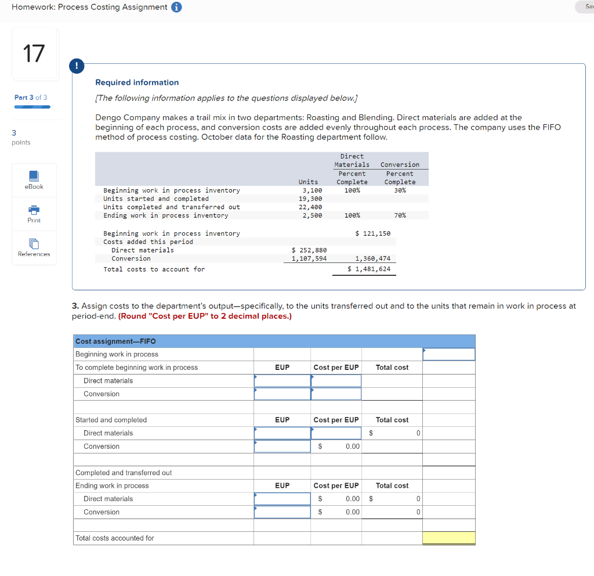Viewport: 594px width, 576px height.
Task: Click the blue exclamation alert badge
Action: pos(77,66)
